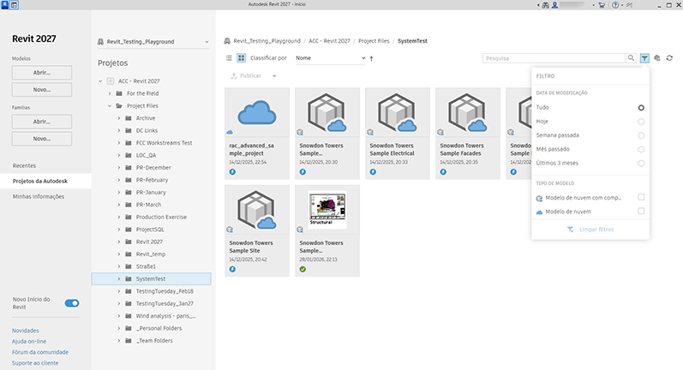Click the Pesquisa search field
The height and width of the screenshot is (370, 683).
[x=554, y=58]
